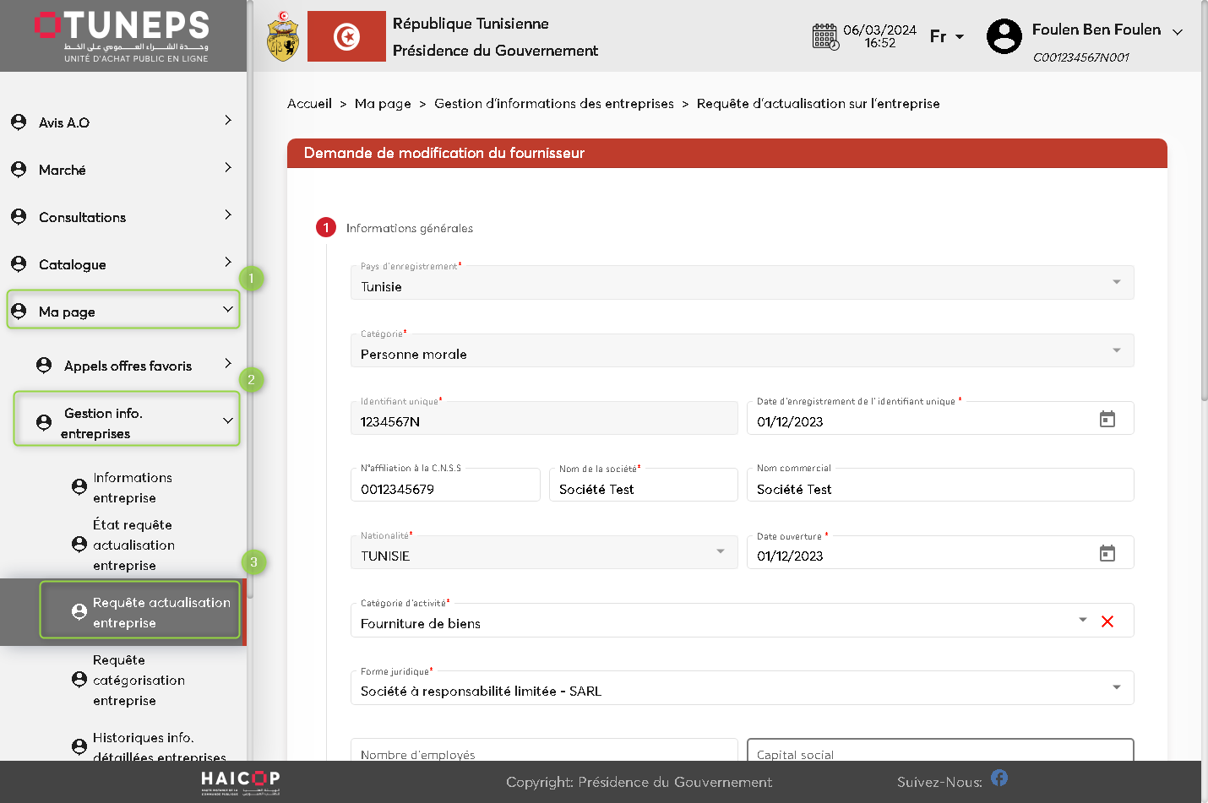This screenshot has height=803, width=1208.
Task: Open calendar for Date d'enregistrement field
Action: tap(1107, 420)
